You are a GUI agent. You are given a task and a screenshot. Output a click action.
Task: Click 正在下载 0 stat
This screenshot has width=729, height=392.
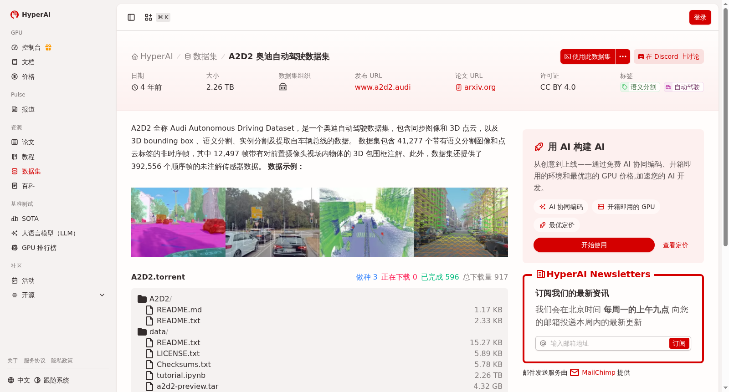(x=399, y=277)
